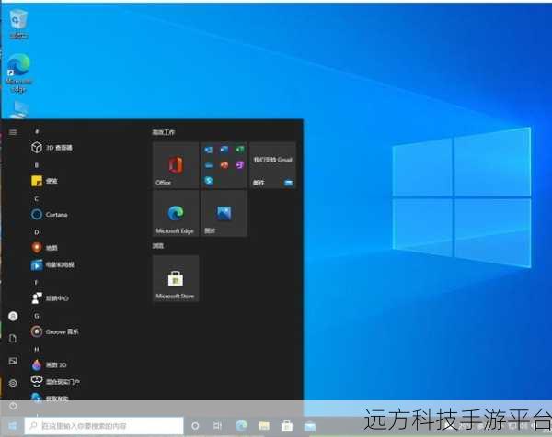Launch Movies & TV from the app list
552x437 pixels.
[x=52, y=264]
